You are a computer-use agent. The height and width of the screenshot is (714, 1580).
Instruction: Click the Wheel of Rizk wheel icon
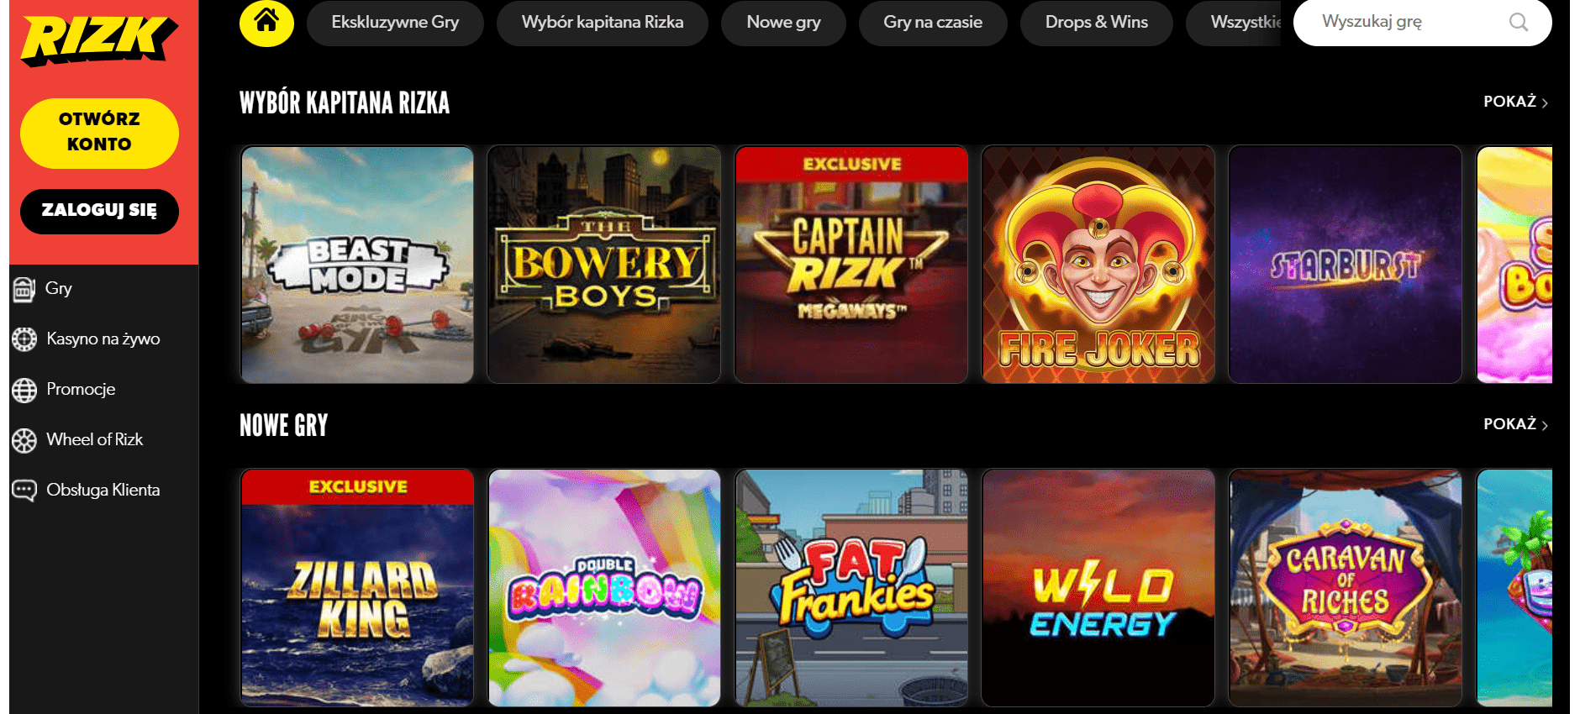(24, 440)
